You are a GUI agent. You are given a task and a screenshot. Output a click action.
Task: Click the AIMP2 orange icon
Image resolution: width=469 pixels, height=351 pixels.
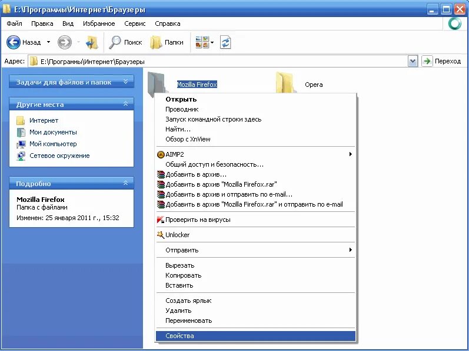point(161,154)
